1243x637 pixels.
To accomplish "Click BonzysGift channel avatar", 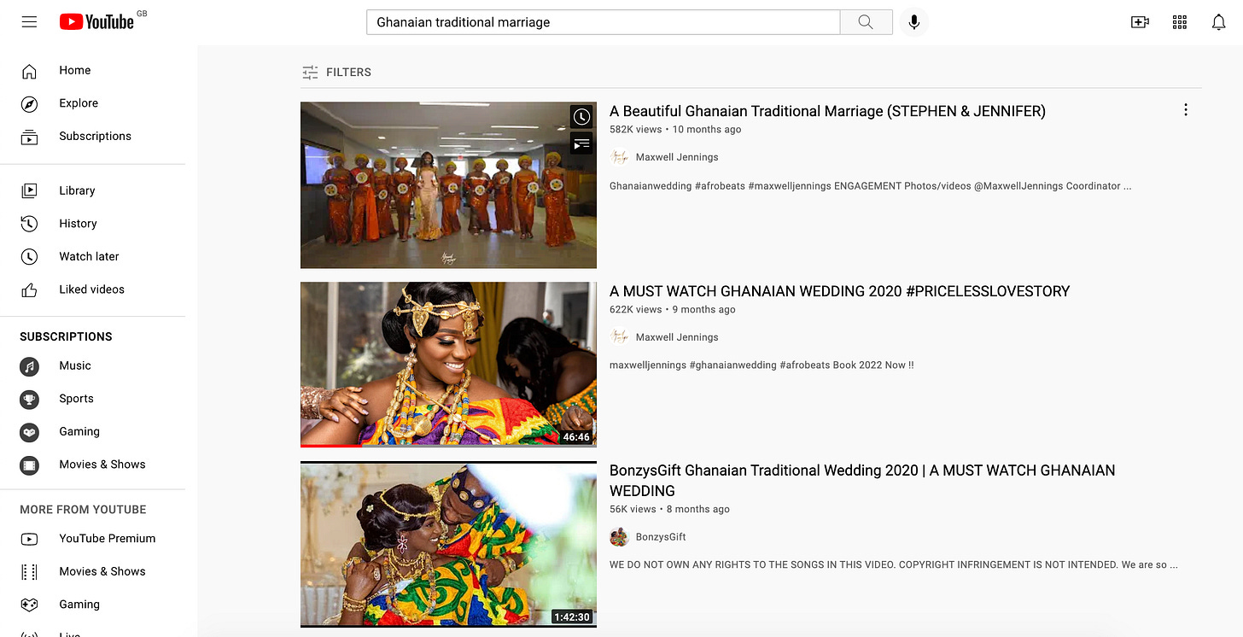I will click(x=619, y=537).
